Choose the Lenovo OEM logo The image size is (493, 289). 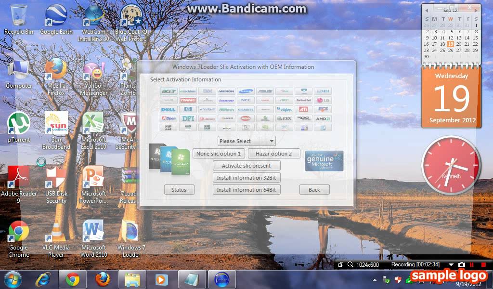pyautogui.click(x=226, y=100)
